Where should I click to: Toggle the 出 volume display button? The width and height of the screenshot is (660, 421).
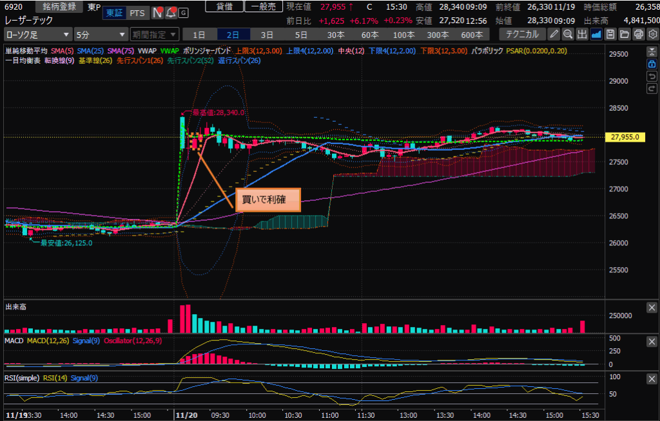click(582, 34)
